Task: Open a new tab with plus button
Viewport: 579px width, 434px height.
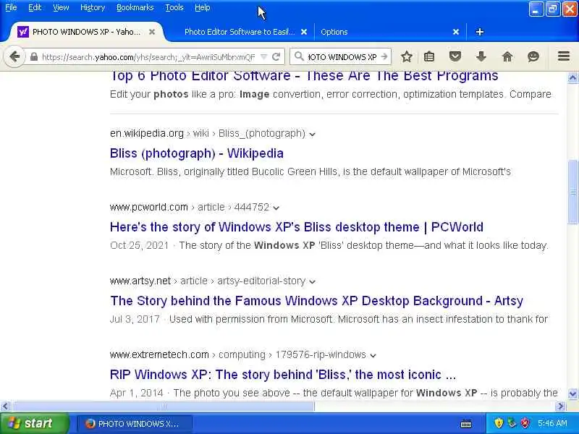Action: 480,32
